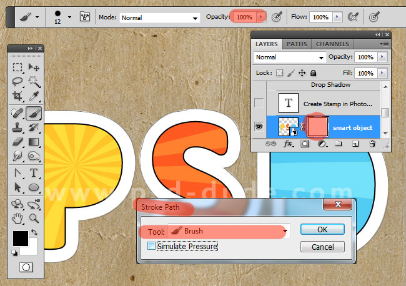Create new adjustment layer
Image resolution: width=406 pixels, height=286 pixels.
(322, 144)
